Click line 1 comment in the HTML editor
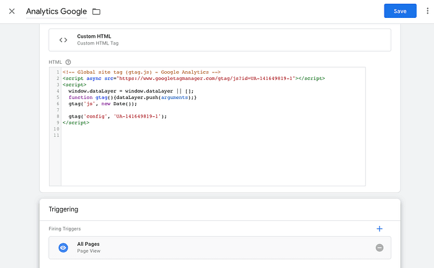 (x=141, y=72)
